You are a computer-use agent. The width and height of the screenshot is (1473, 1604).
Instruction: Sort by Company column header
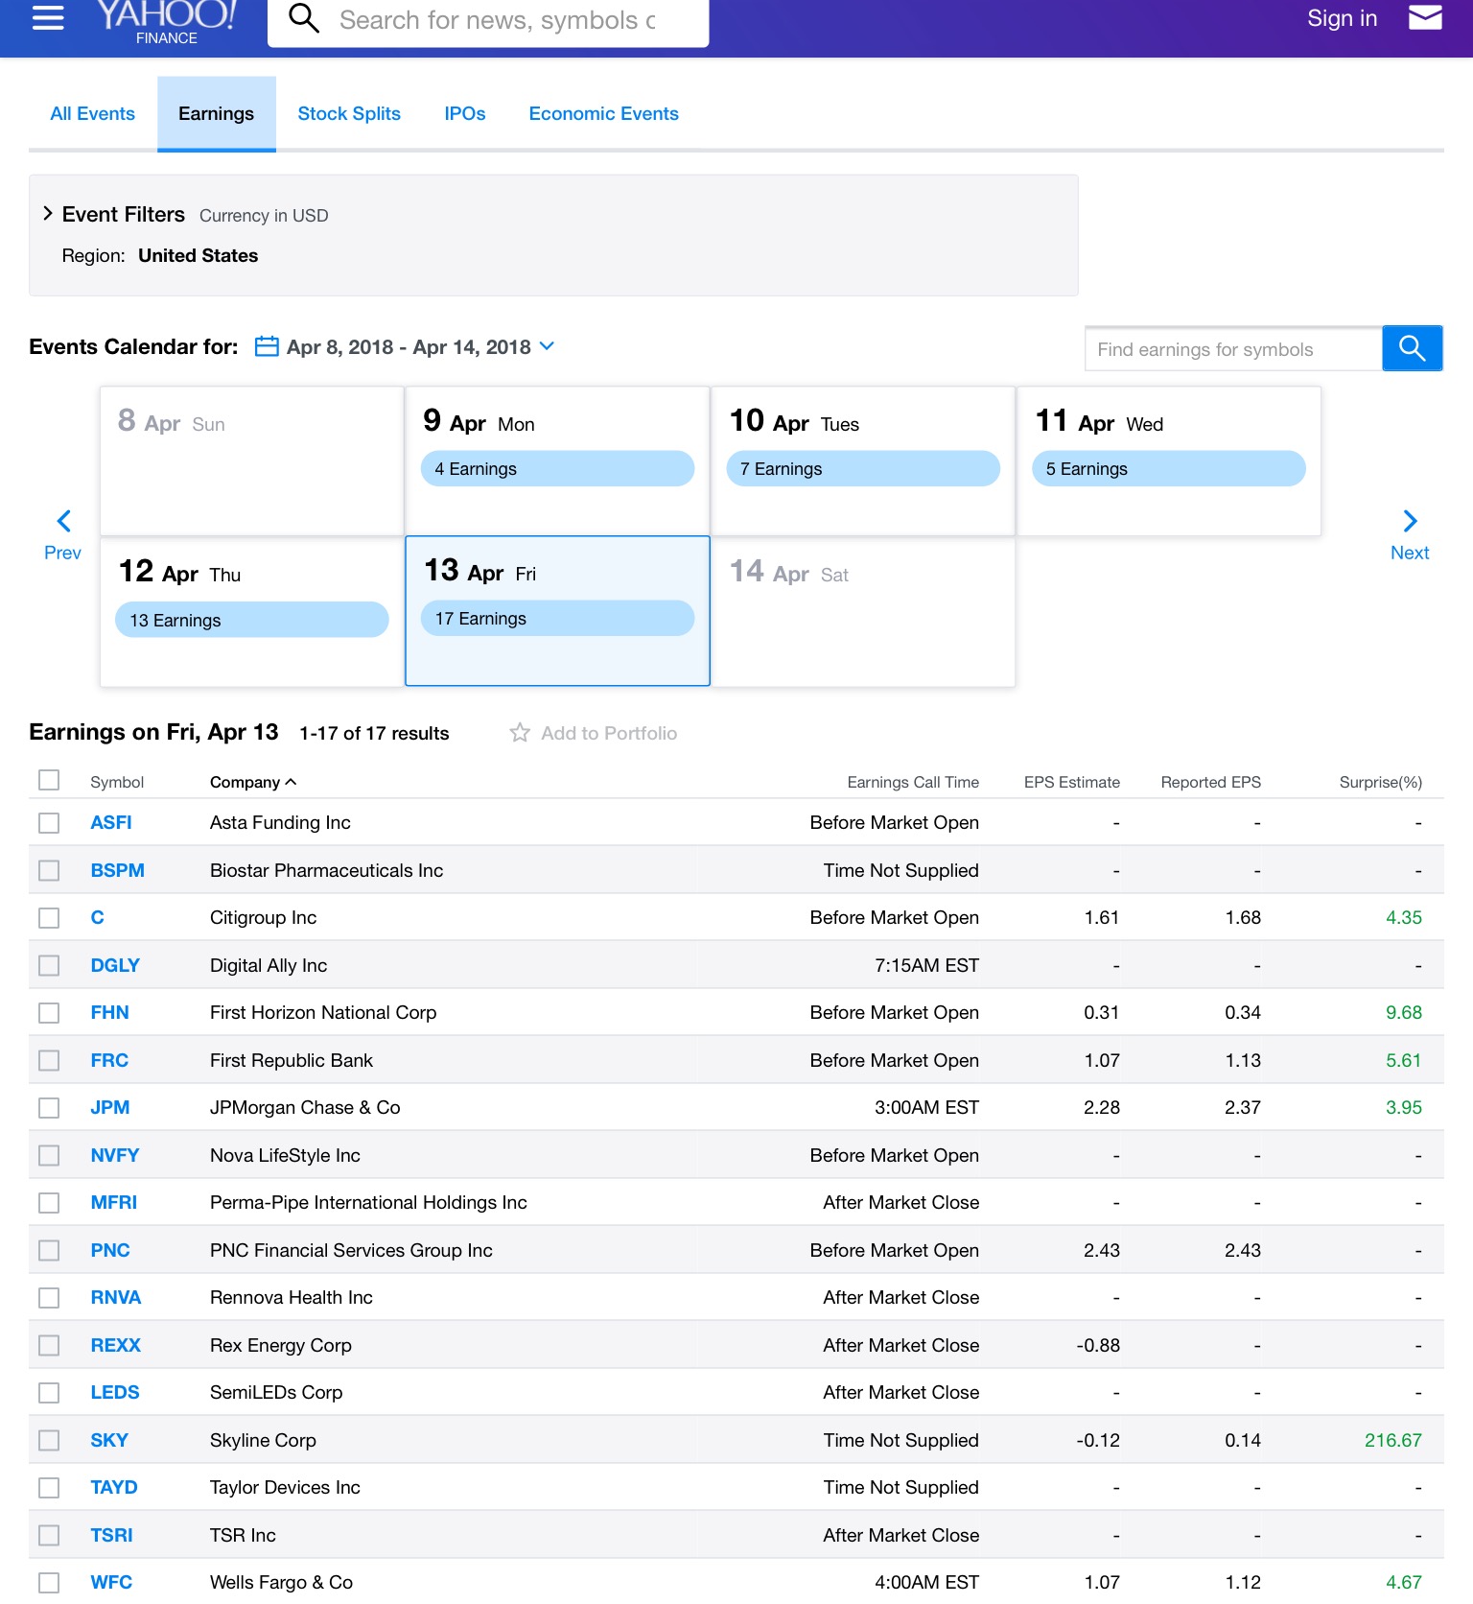[x=253, y=782]
